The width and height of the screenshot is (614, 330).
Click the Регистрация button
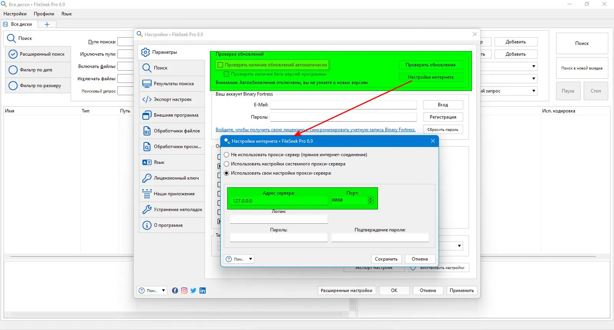[x=443, y=117]
